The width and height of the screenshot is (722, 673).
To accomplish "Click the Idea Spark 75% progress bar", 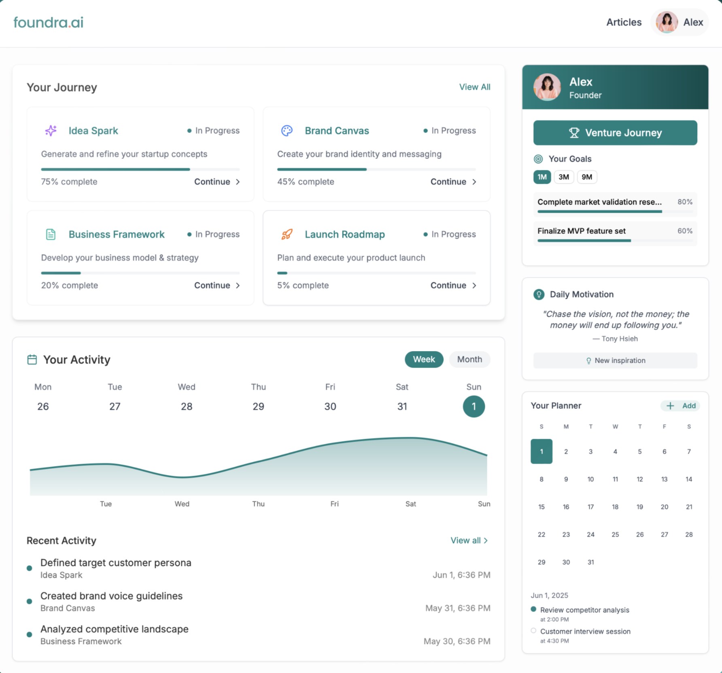I will pos(140,169).
